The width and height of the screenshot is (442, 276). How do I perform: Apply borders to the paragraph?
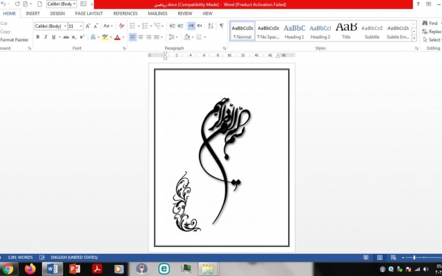(199, 37)
